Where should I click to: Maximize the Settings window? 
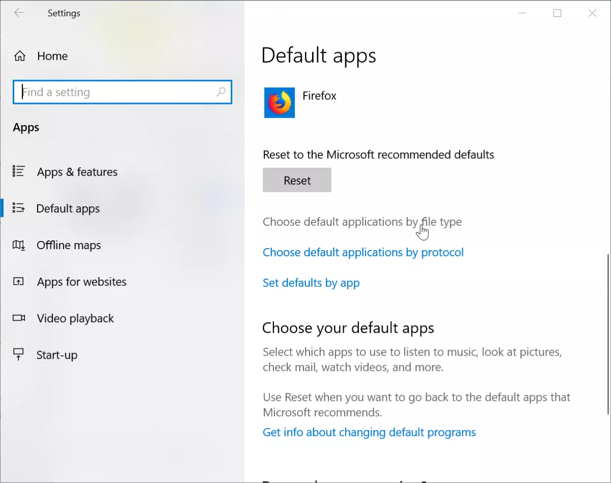click(557, 13)
